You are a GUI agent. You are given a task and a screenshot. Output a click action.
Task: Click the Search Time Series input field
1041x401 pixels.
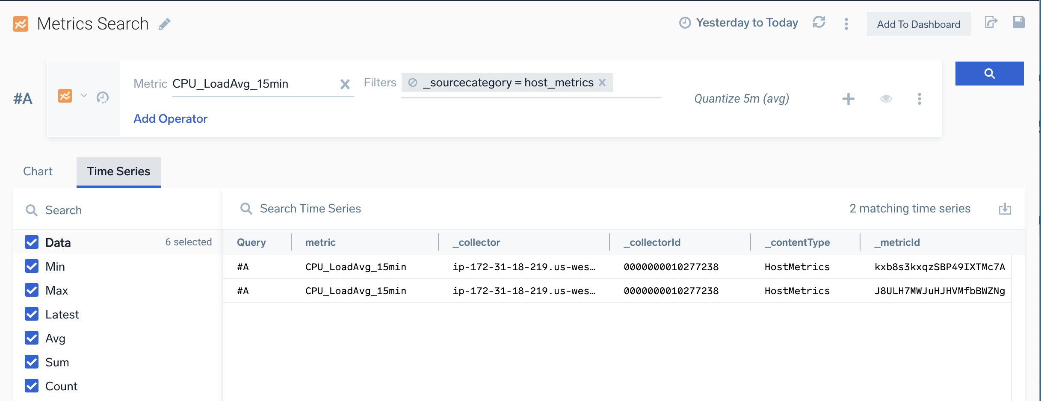pyautogui.click(x=310, y=209)
